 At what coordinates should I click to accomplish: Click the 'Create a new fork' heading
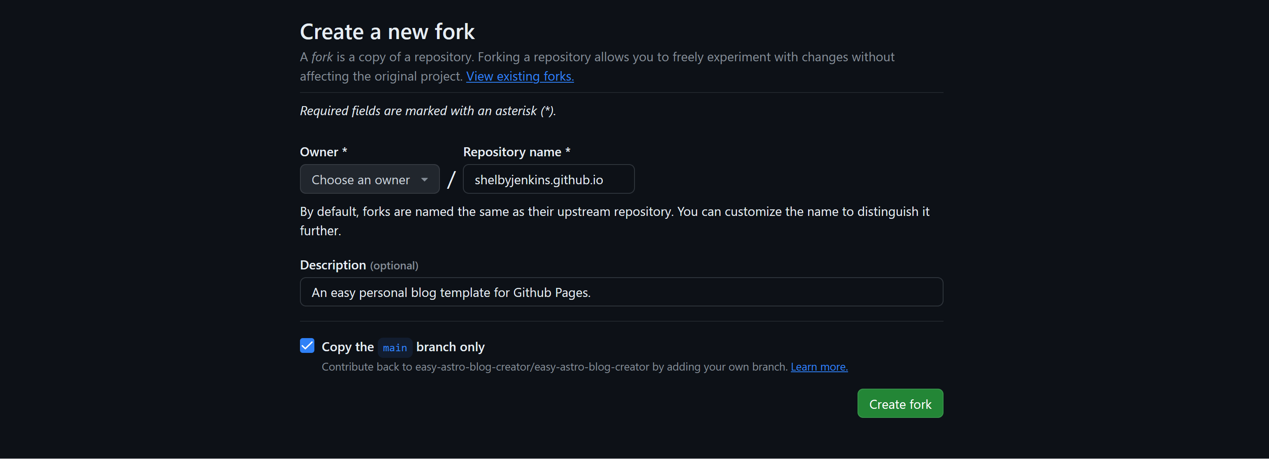[387, 32]
